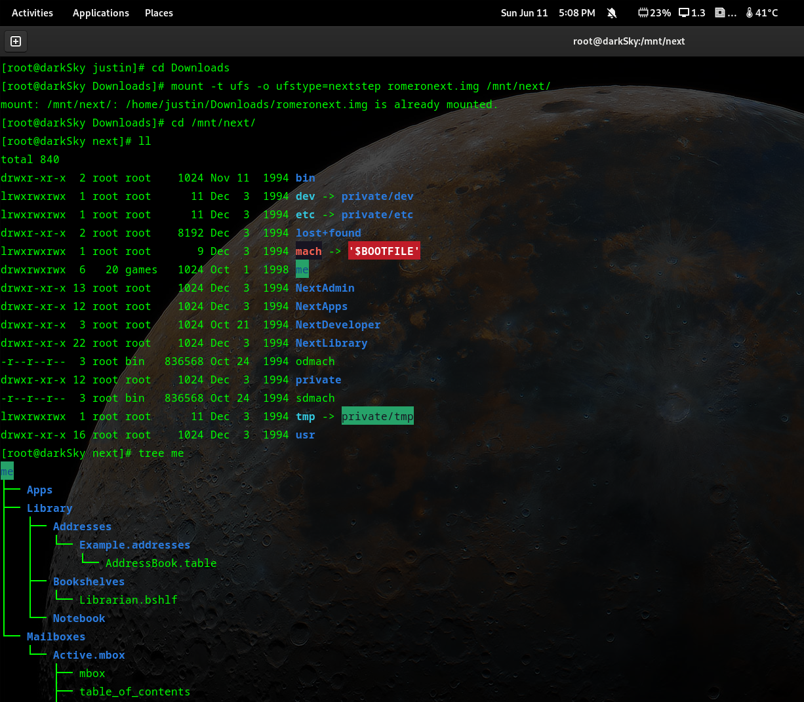Click the odmach file in listing

(x=315, y=362)
